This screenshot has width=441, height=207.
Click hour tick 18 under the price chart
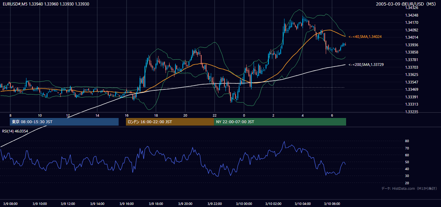(156, 115)
